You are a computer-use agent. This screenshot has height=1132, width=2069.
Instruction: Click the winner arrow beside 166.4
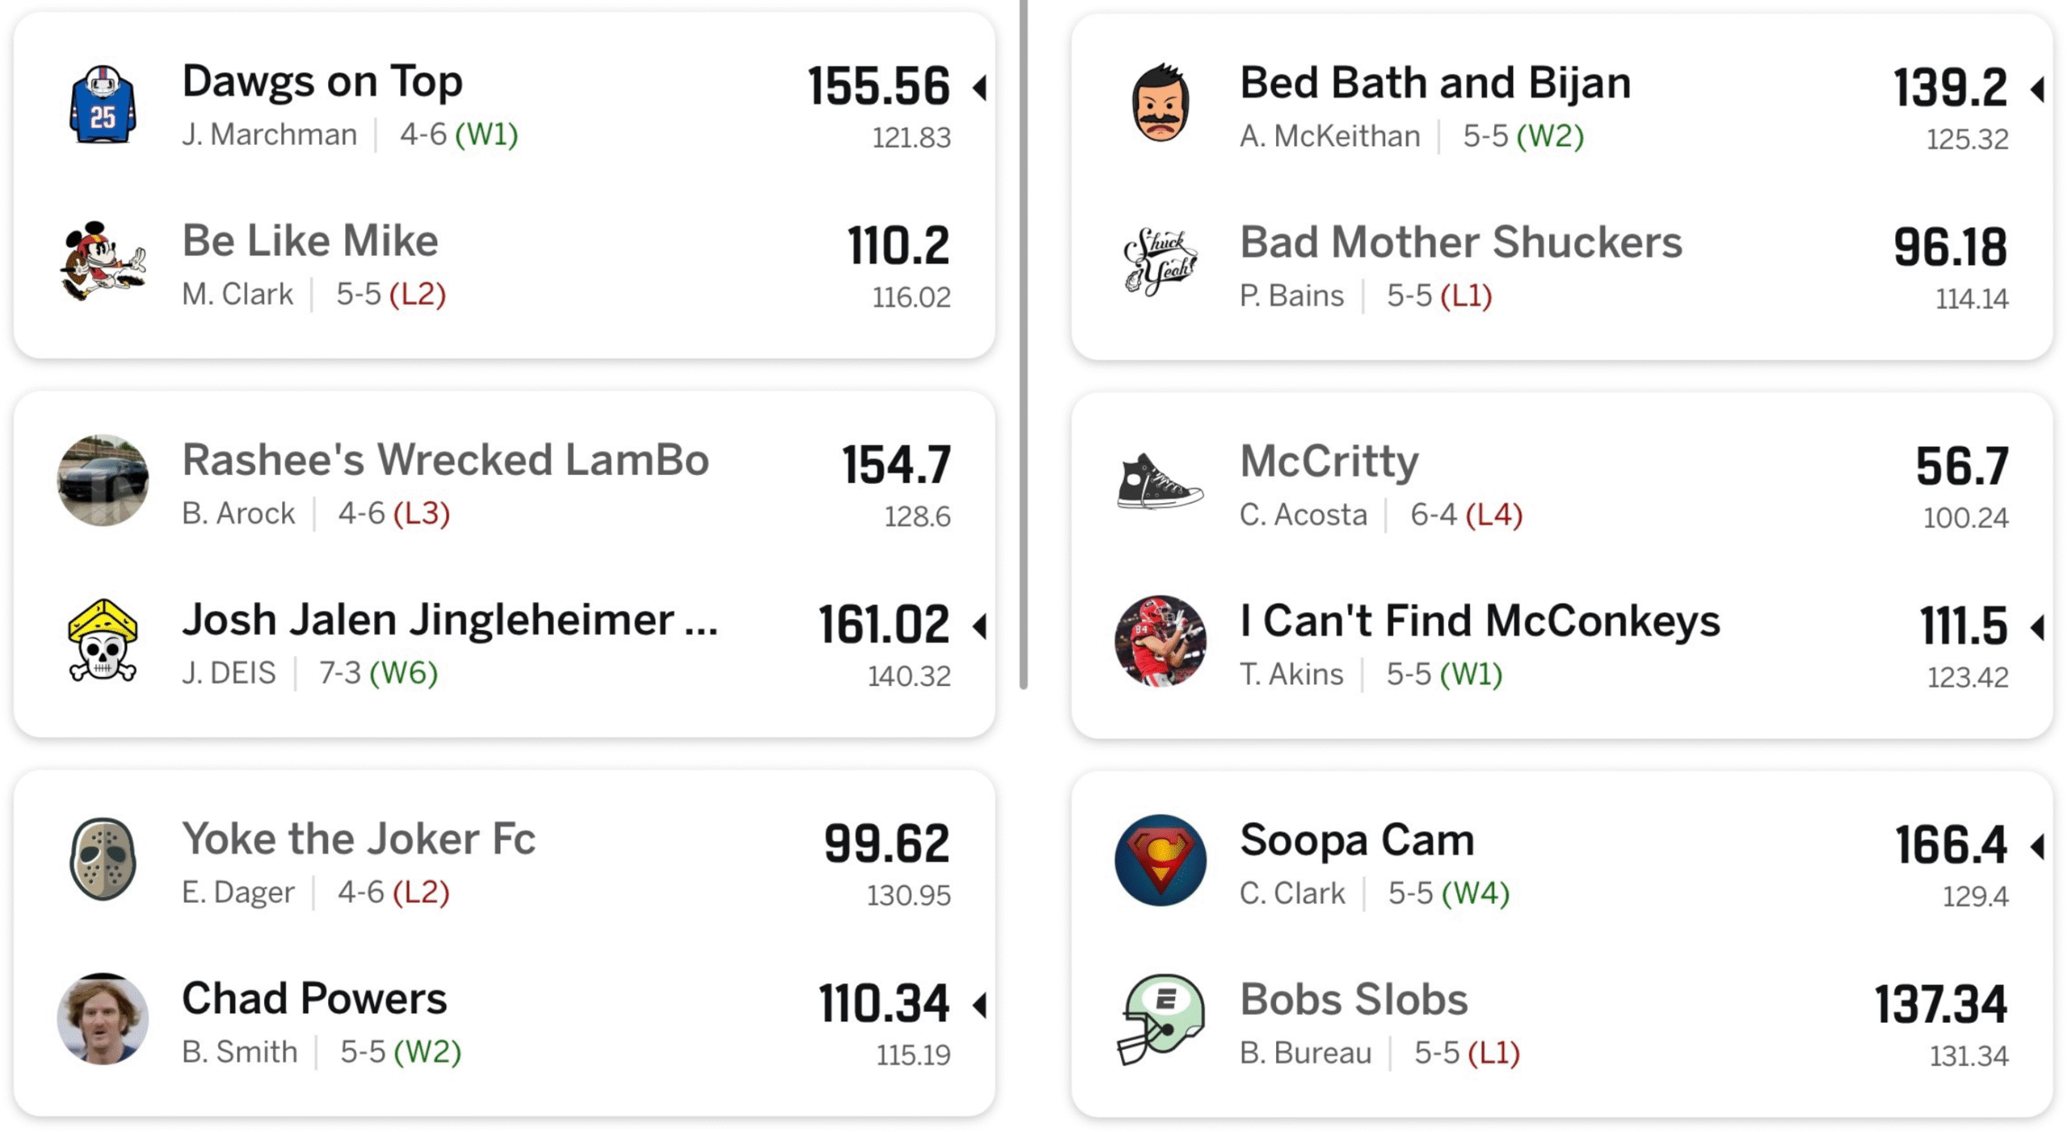pyautogui.click(x=2037, y=846)
